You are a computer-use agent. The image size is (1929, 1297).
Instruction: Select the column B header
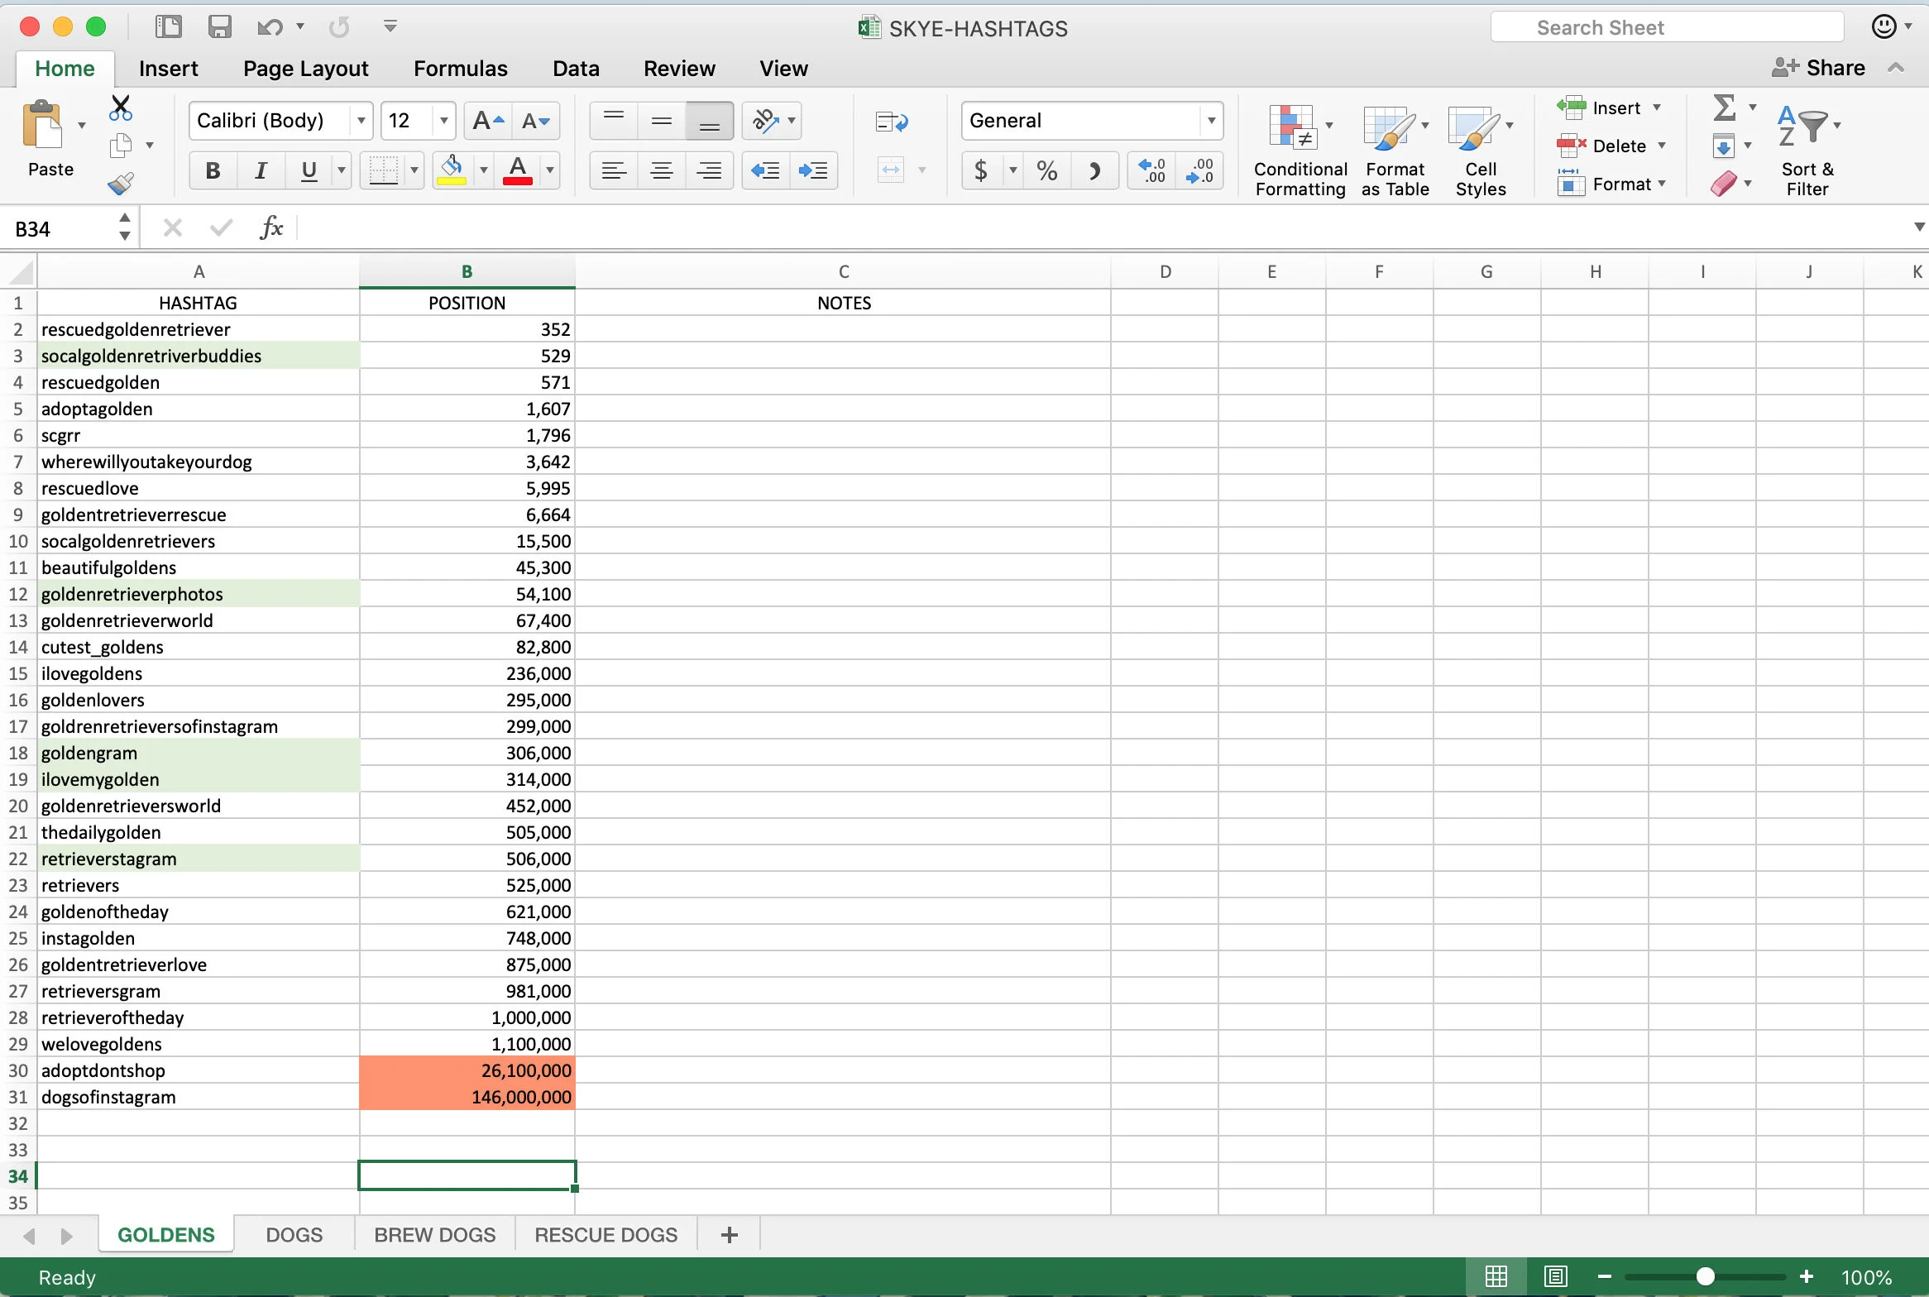[467, 271]
